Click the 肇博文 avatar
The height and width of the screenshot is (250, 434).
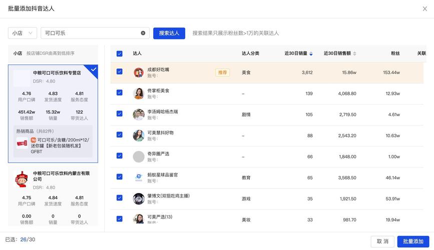click(x=139, y=198)
